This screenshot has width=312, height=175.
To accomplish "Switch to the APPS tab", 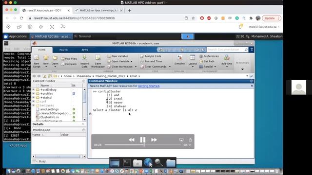I will [85, 50].
